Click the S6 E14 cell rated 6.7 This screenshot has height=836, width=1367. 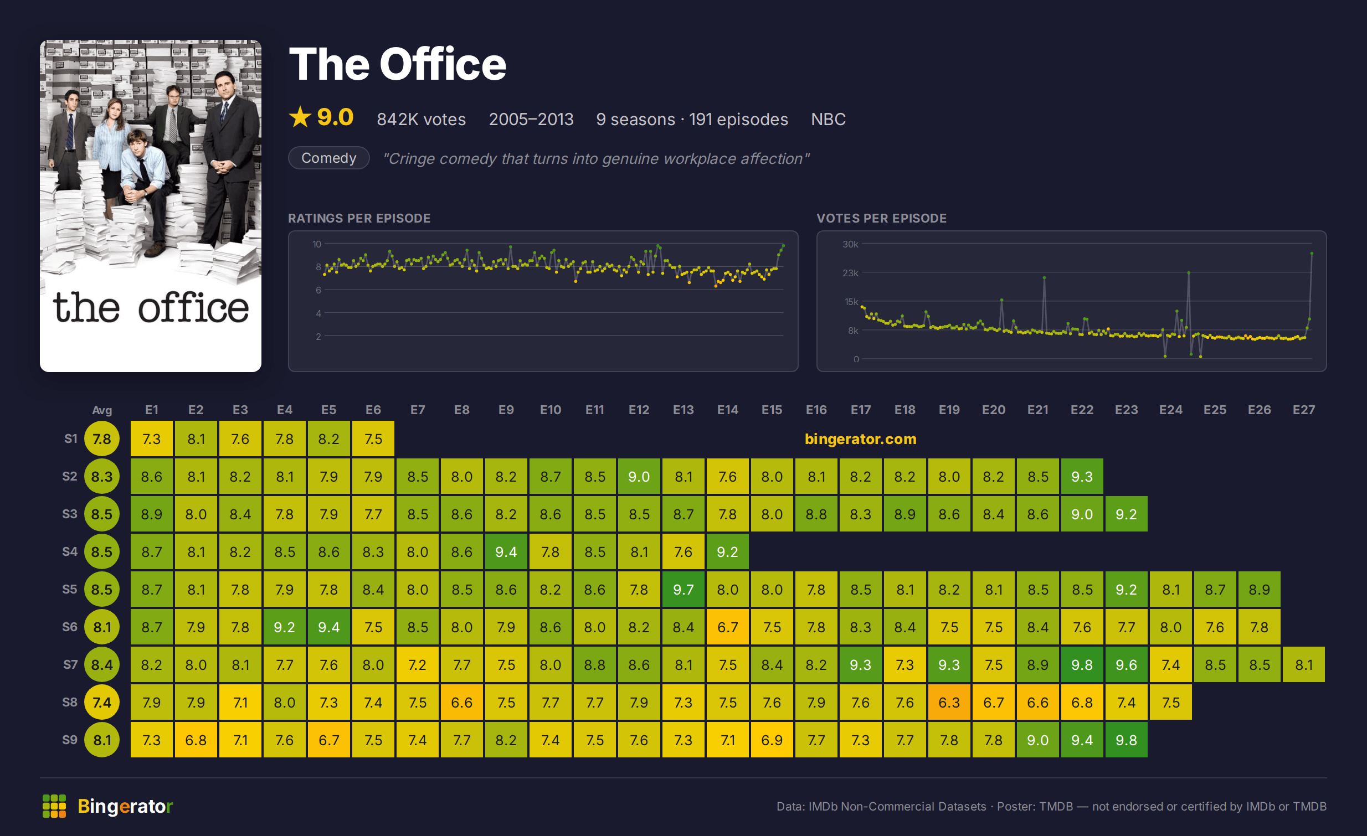pos(727,627)
